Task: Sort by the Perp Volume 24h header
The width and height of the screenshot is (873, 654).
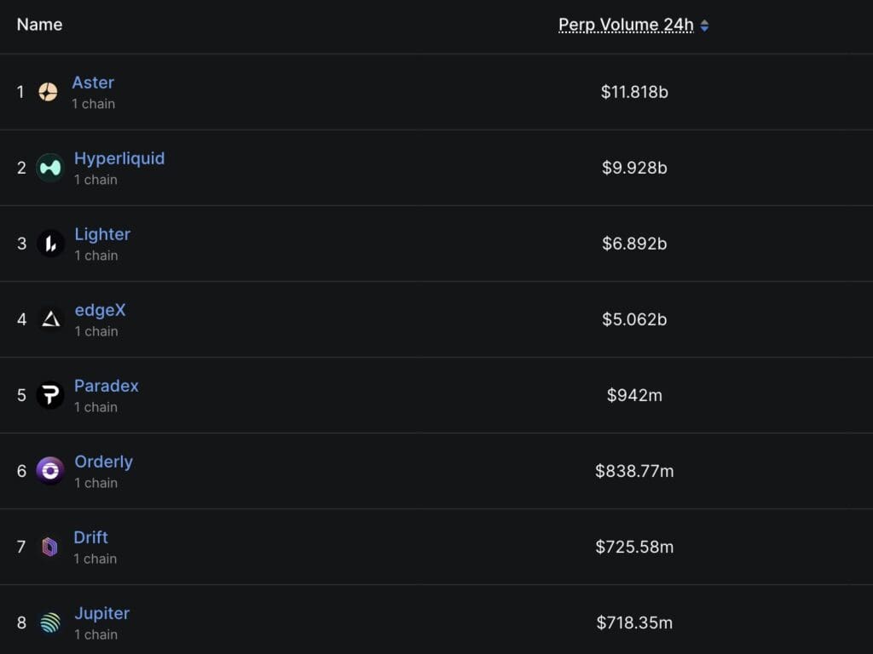Action: pyautogui.click(x=626, y=25)
